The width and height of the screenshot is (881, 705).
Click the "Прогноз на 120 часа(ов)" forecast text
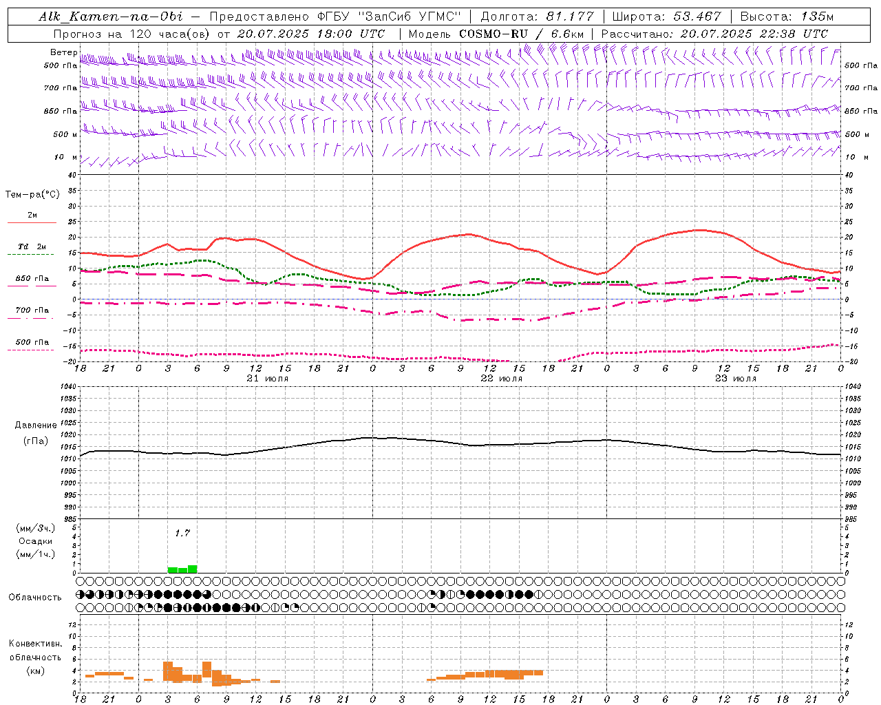click(133, 34)
